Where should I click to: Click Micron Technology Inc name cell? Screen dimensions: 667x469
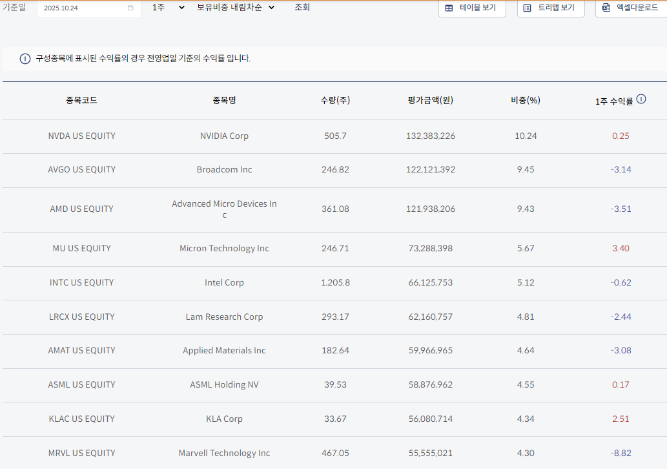click(224, 249)
